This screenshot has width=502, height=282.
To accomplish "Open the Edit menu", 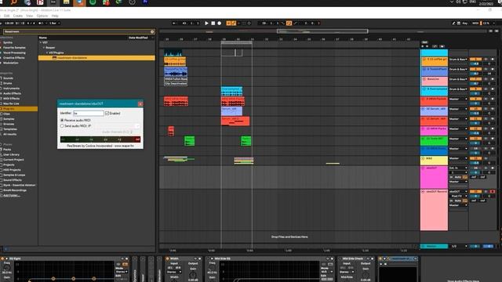I will pos(7,16).
